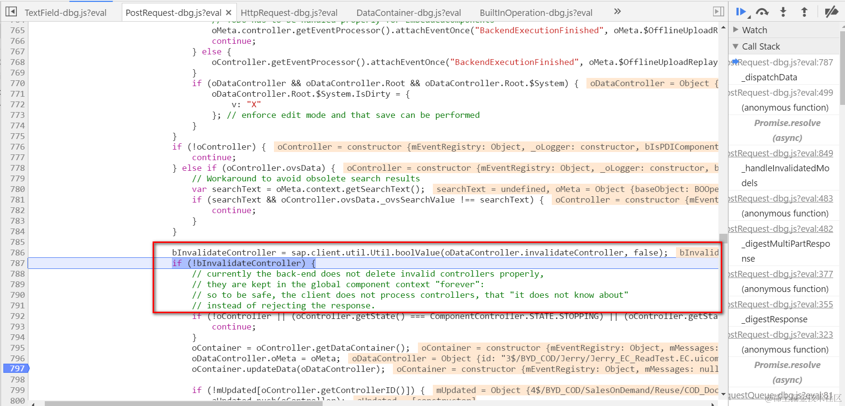
Task: Select _handleInvalidatedModels stack frame
Action: coord(785,176)
